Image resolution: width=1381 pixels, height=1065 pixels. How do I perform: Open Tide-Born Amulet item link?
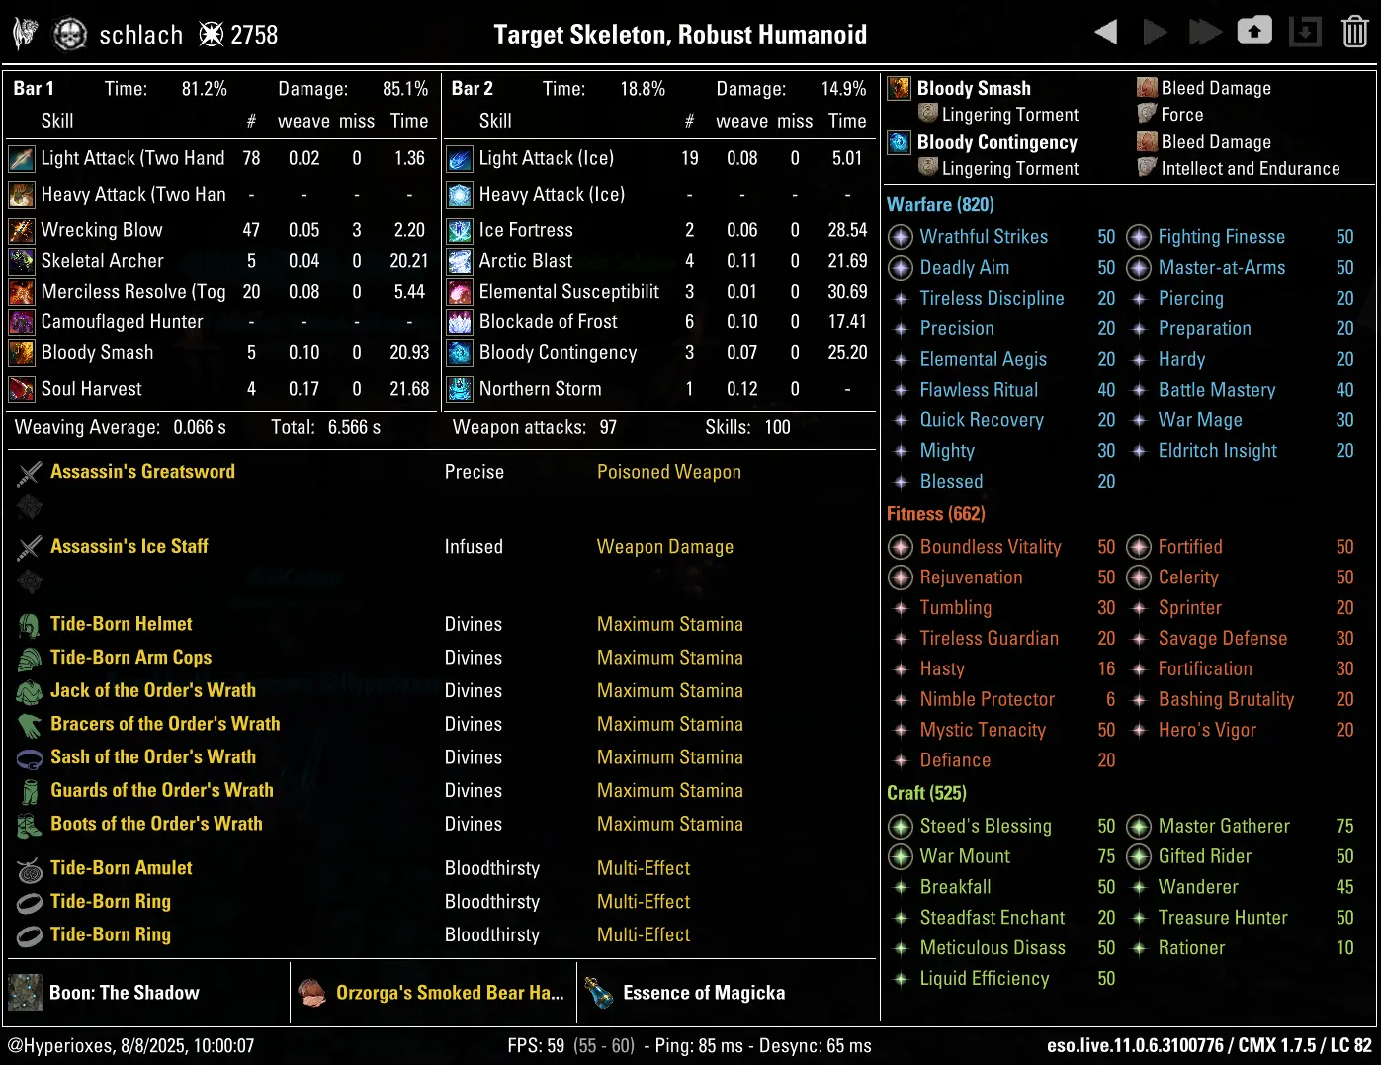[121, 868]
